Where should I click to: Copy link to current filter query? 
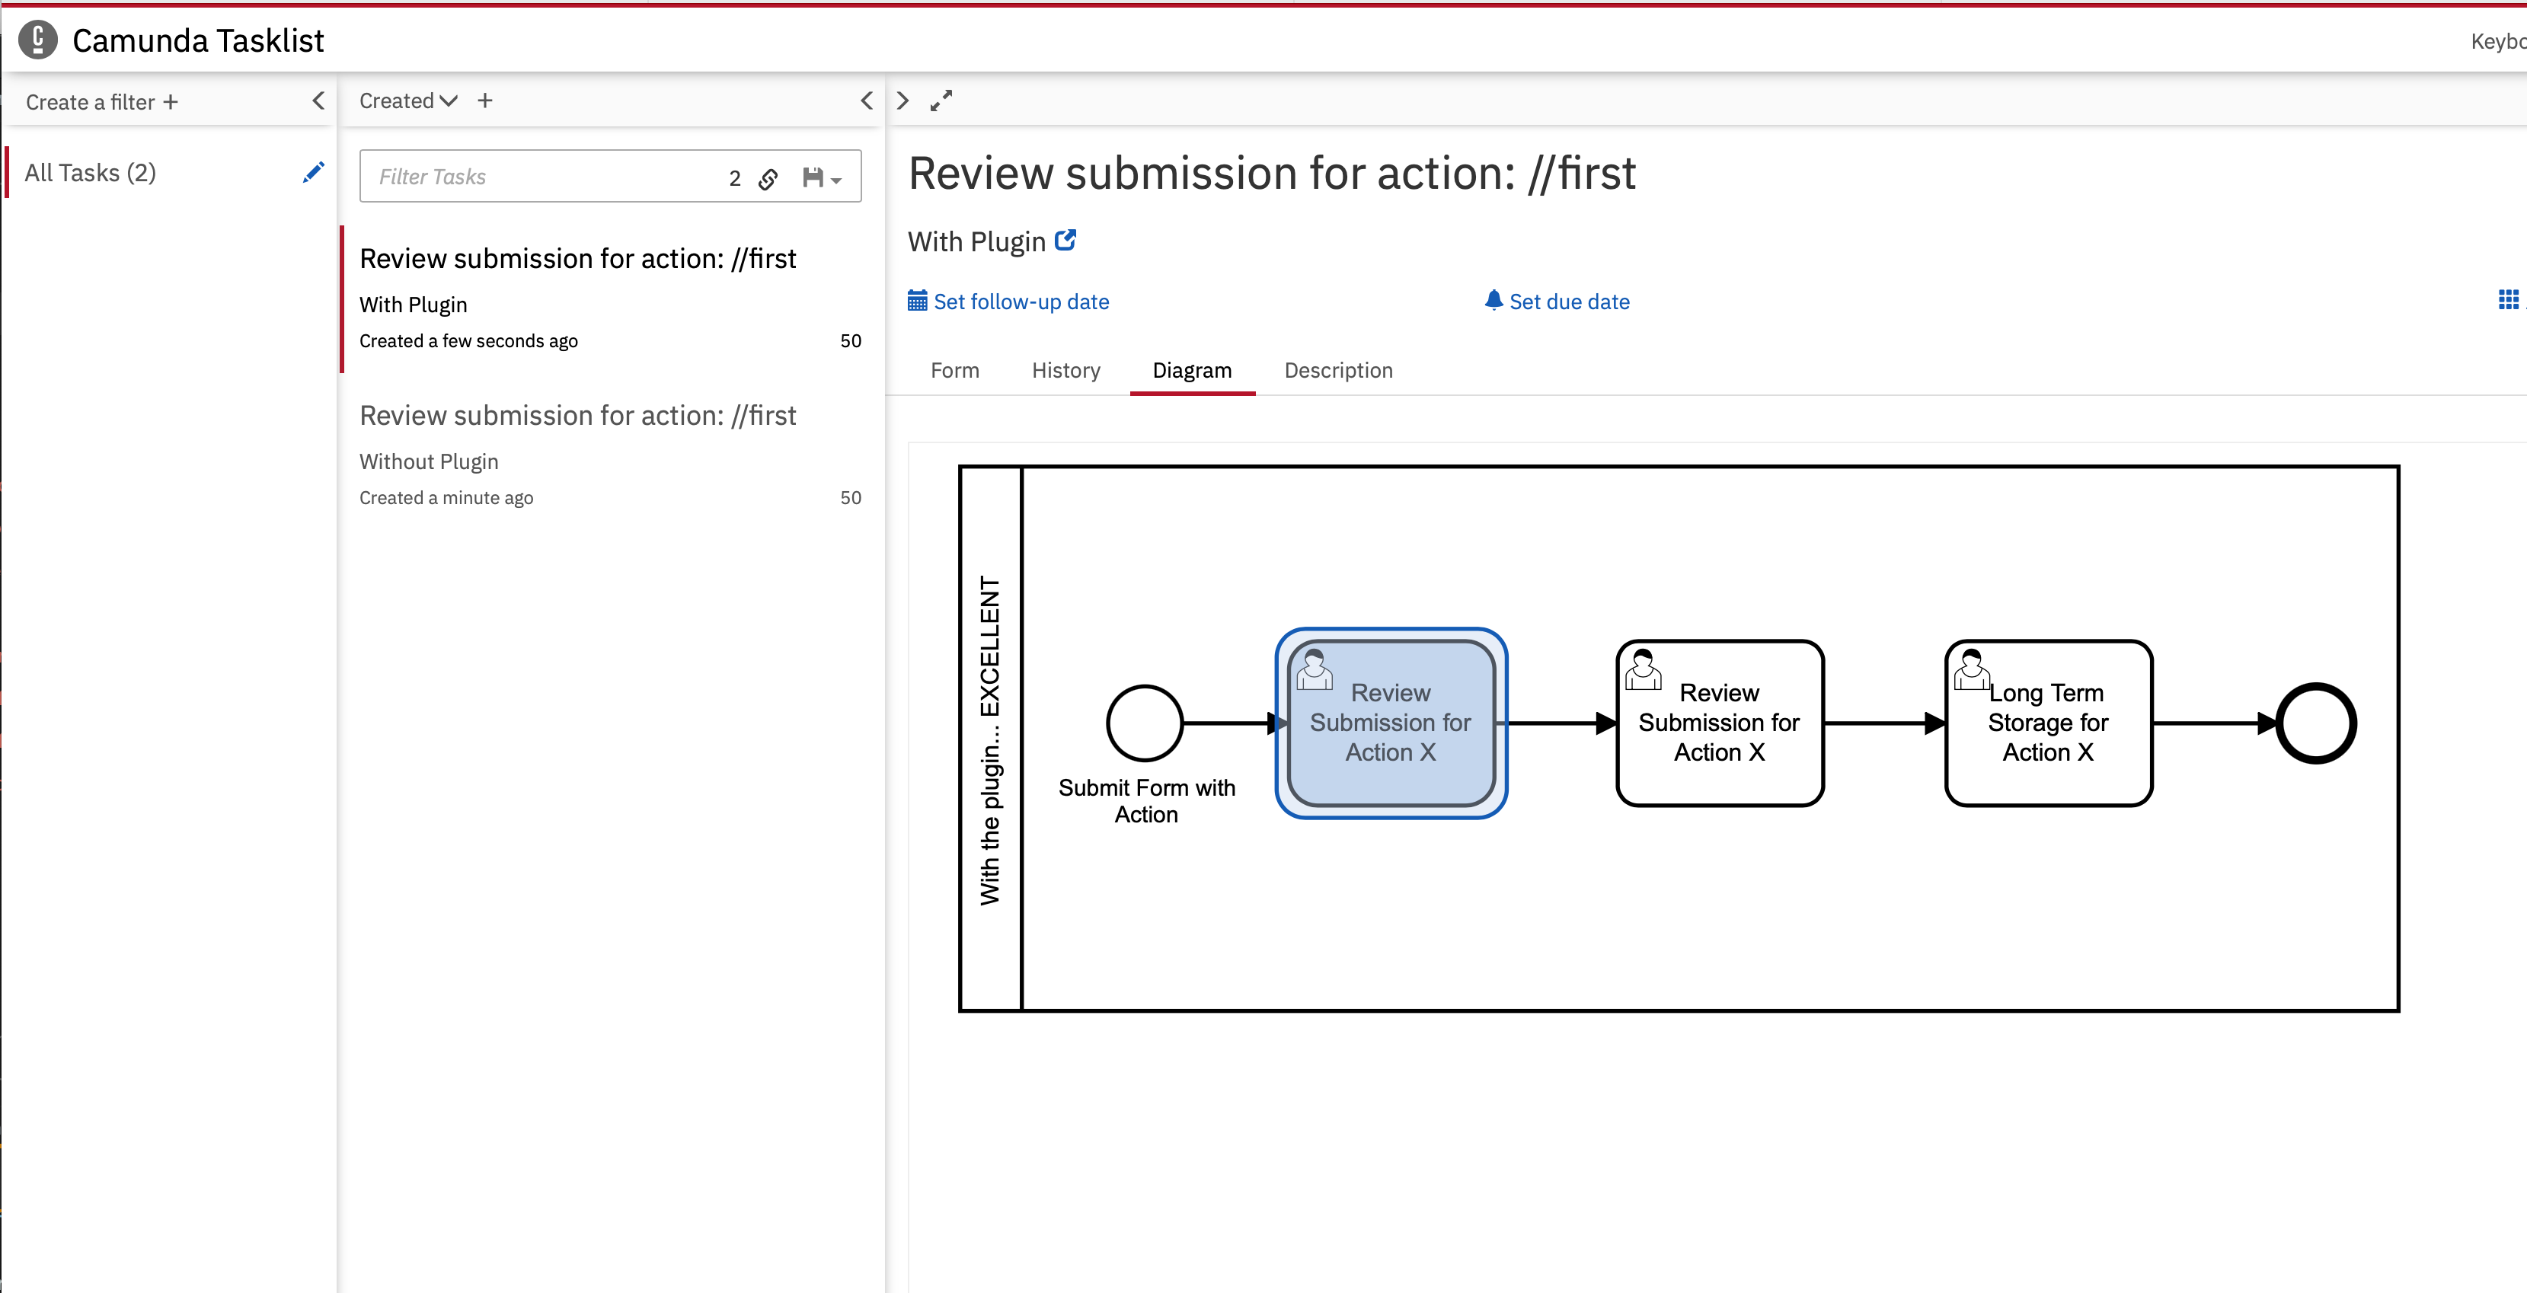(768, 178)
